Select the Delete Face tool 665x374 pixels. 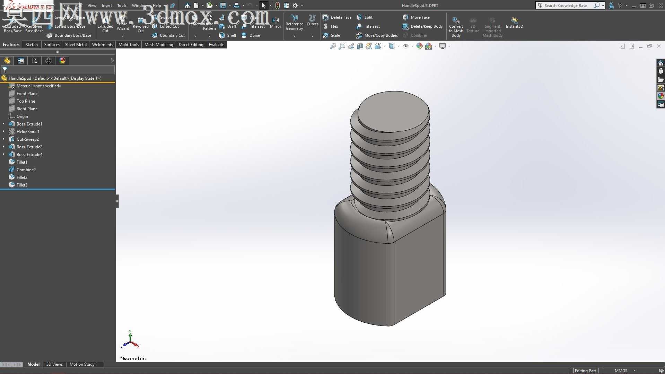point(337,17)
